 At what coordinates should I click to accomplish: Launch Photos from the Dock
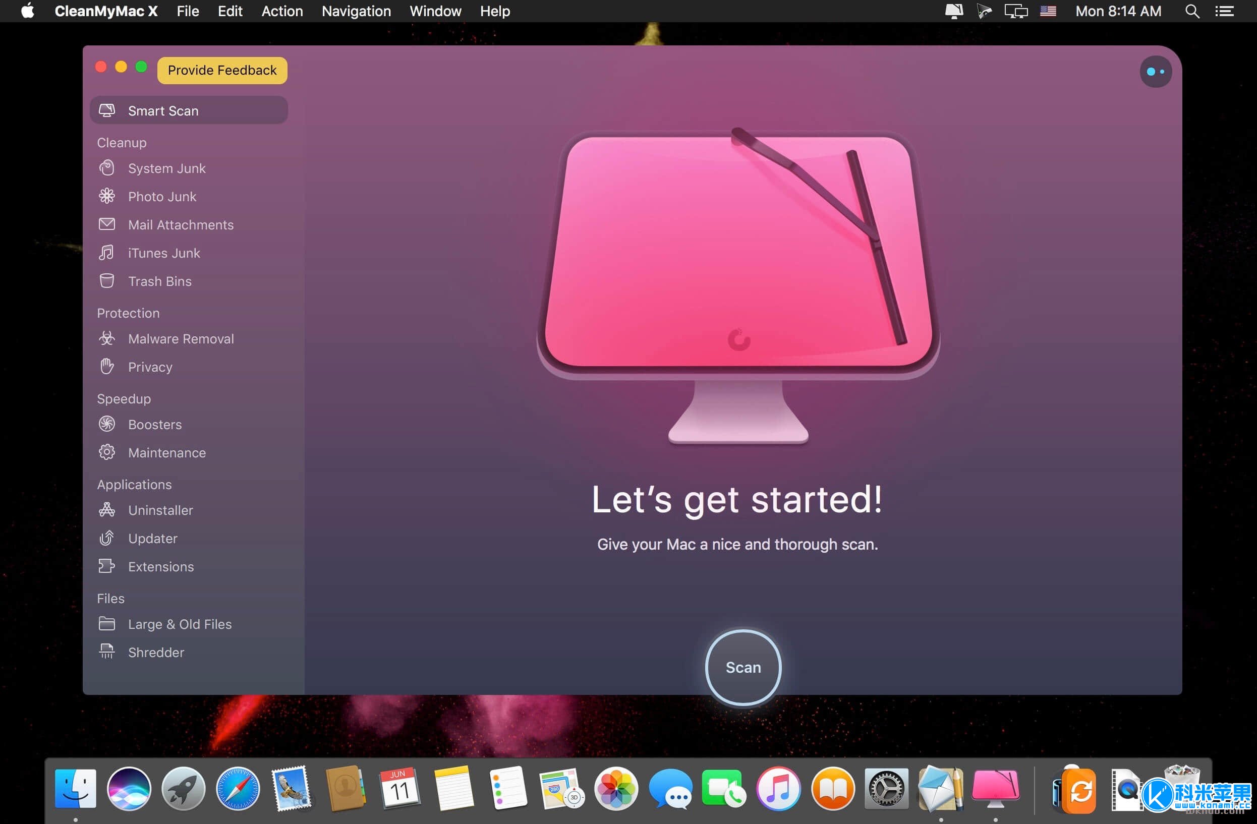pyautogui.click(x=616, y=789)
